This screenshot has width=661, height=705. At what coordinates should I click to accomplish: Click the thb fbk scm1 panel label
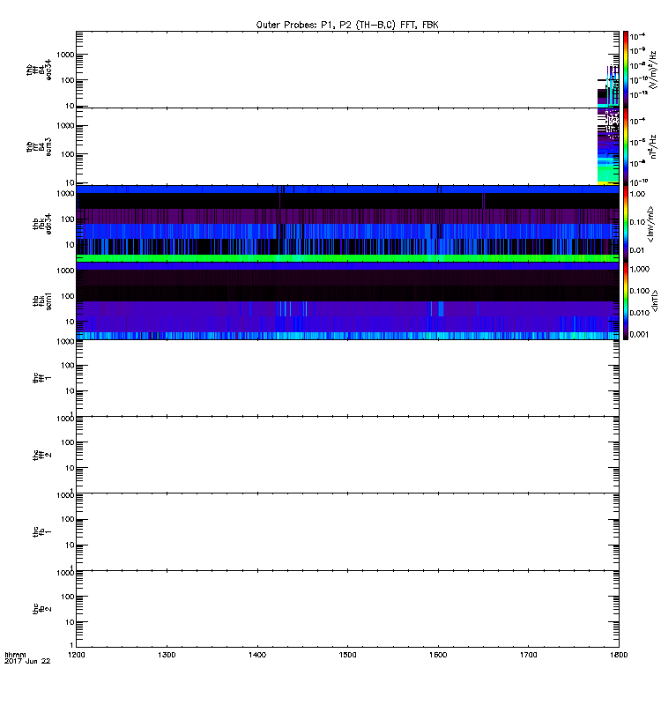41,301
